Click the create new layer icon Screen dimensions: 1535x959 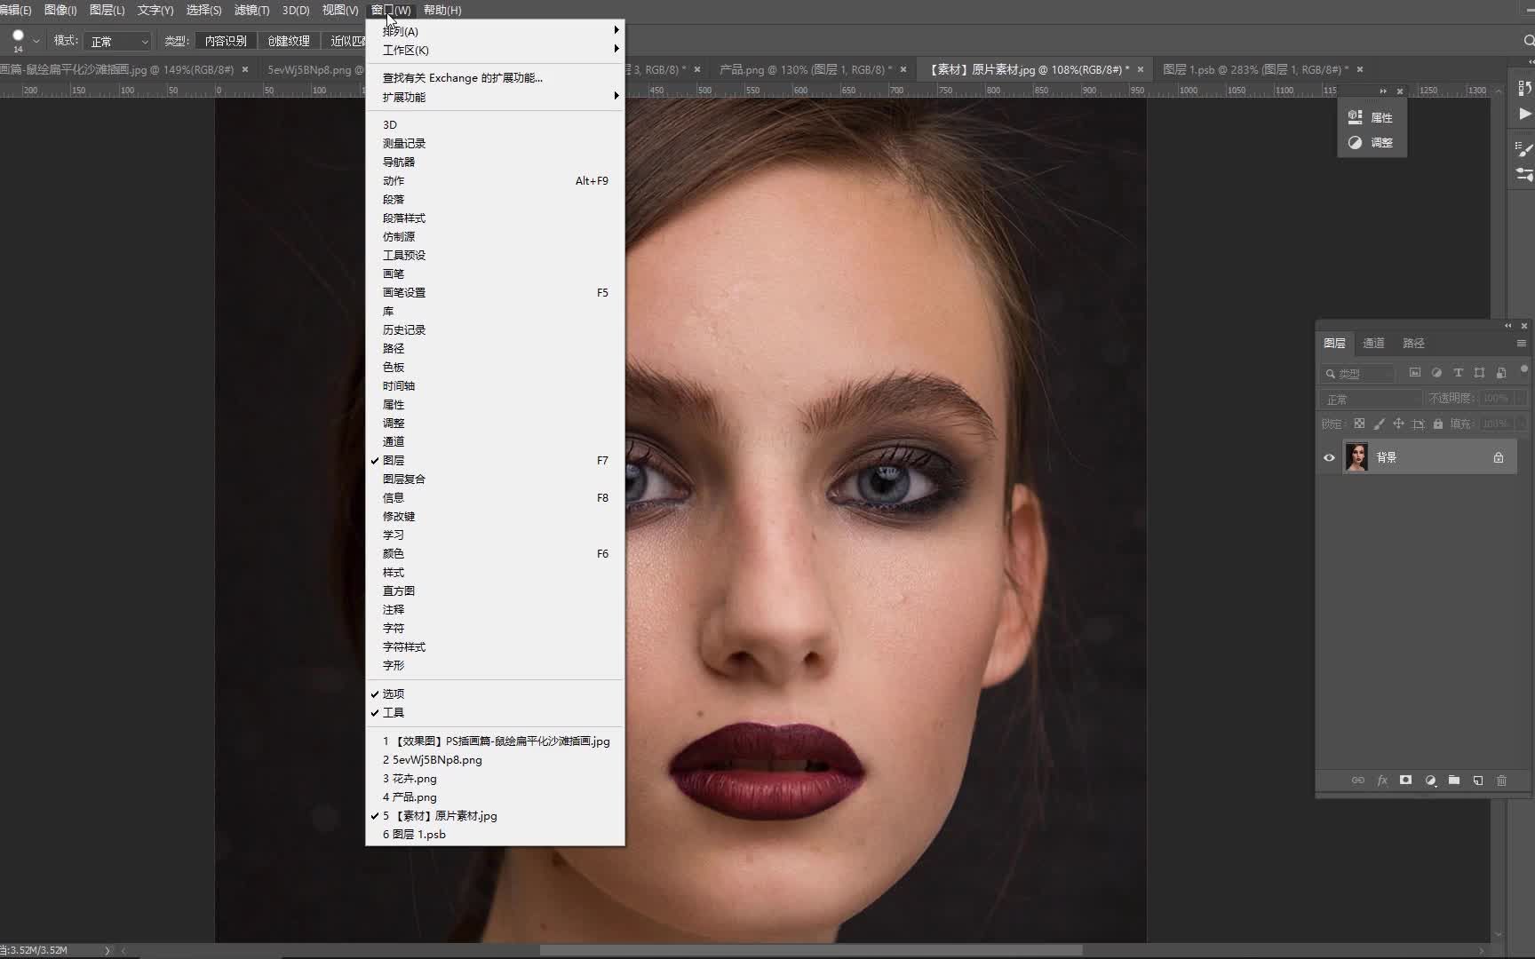[x=1478, y=781]
